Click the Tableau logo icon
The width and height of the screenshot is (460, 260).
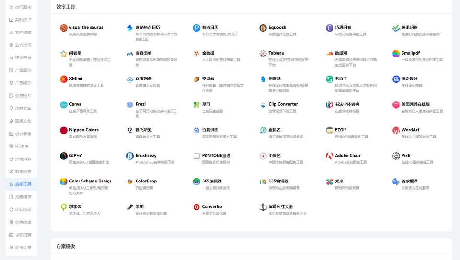pos(263,53)
